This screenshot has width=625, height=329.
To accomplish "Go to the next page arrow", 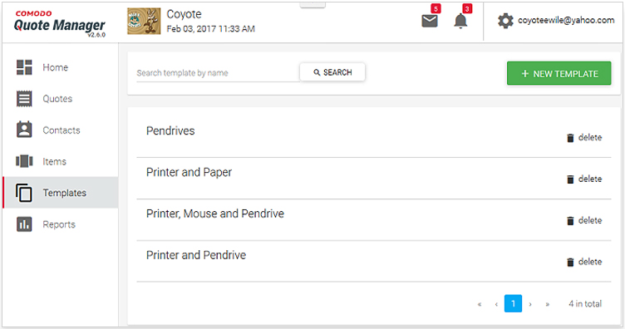I will (x=530, y=304).
